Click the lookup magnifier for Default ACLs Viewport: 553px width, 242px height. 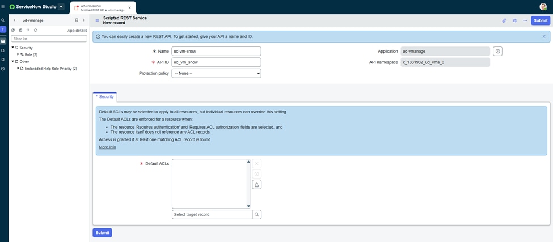point(257,215)
